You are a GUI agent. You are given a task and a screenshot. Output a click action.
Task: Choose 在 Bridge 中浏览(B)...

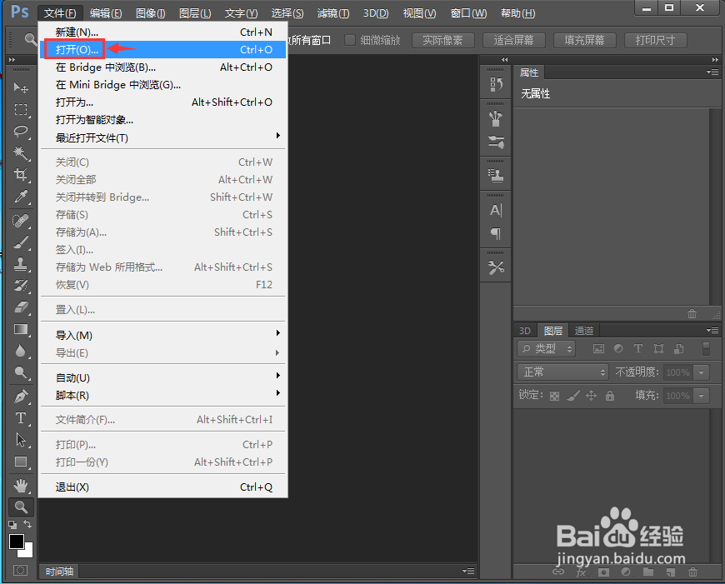pyautogui.click(x=162, y=67)
